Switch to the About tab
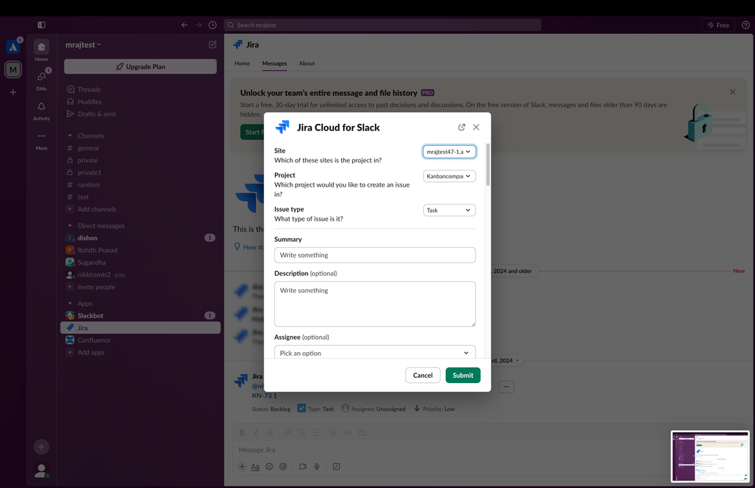 [307, 63]
